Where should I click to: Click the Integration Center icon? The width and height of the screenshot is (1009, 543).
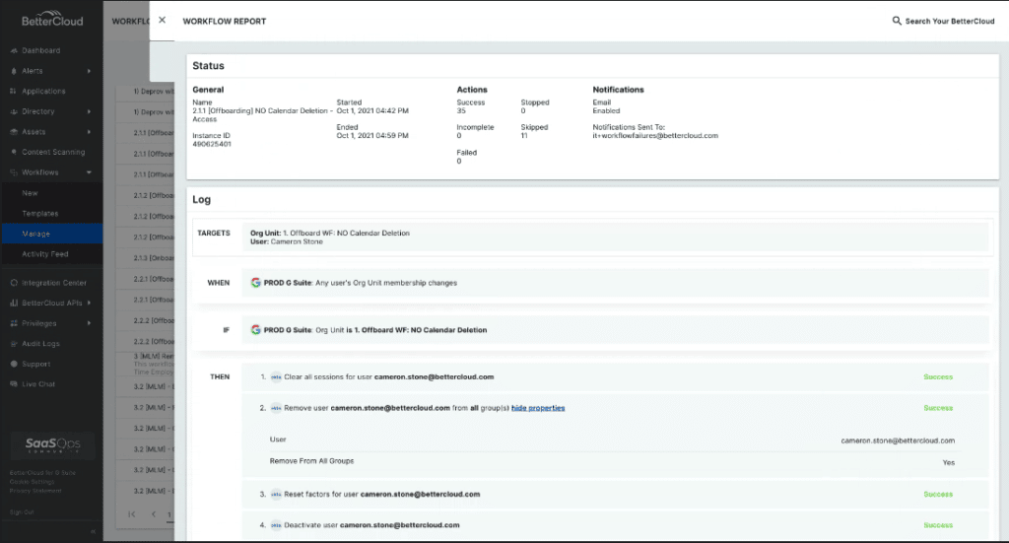pyautogui.click(x=14, y=283)
